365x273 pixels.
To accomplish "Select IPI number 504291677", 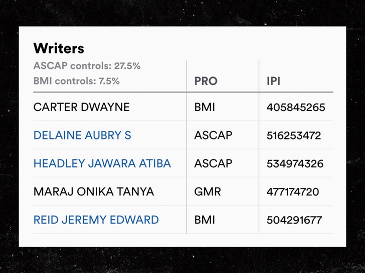I will coord(294,220).
